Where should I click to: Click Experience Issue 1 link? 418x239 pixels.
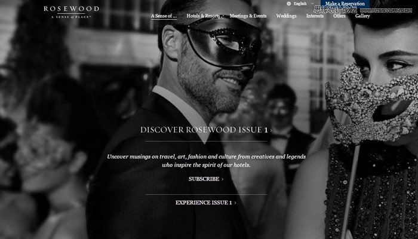coord(206,203)
